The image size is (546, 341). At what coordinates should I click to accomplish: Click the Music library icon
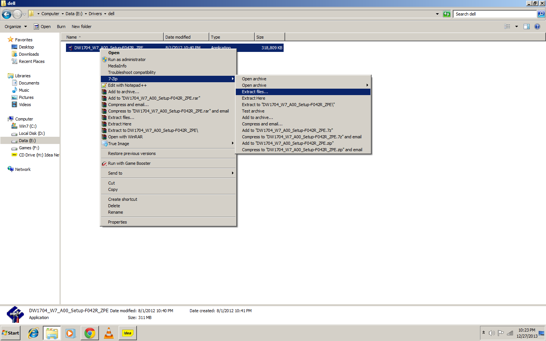14,90
